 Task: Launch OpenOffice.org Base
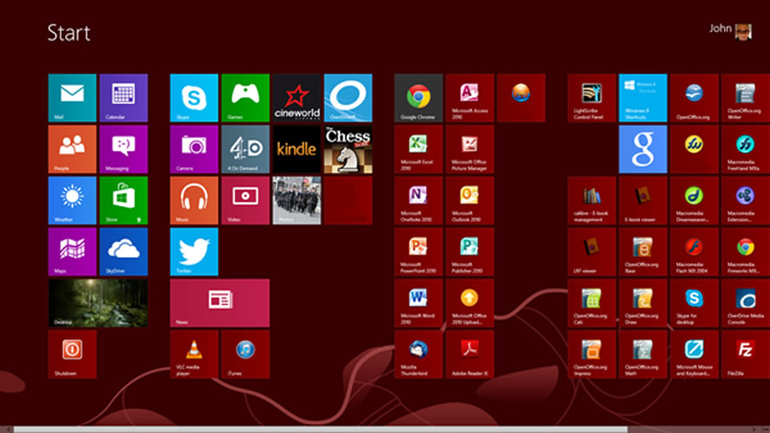[x=643, y=251]
